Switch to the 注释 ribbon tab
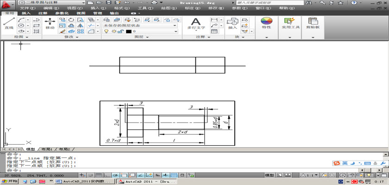The width and height of the screenshot is (389, 185). pos(43,13)
